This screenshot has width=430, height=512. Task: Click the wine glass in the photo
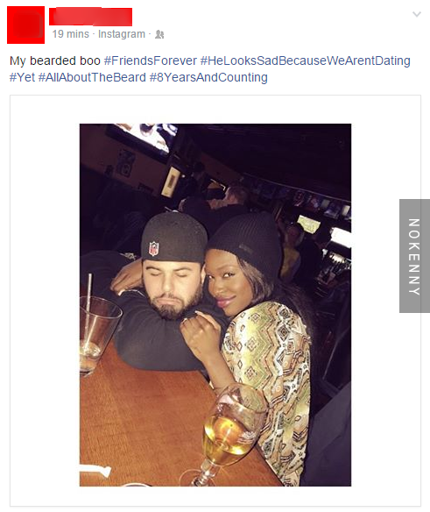tap(230, 434)
